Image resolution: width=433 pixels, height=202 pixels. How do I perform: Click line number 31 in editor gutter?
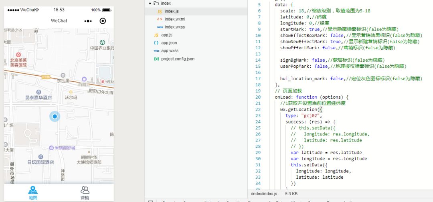[258, 165]
